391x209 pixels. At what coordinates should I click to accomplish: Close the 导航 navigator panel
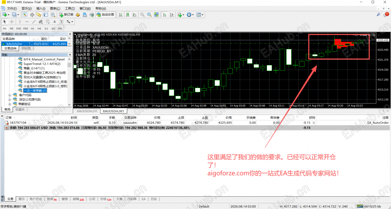point(70,55)
